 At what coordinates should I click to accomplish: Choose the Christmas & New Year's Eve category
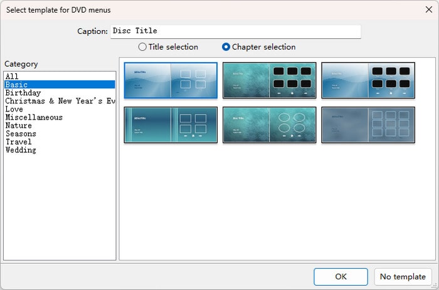(60, 101)
